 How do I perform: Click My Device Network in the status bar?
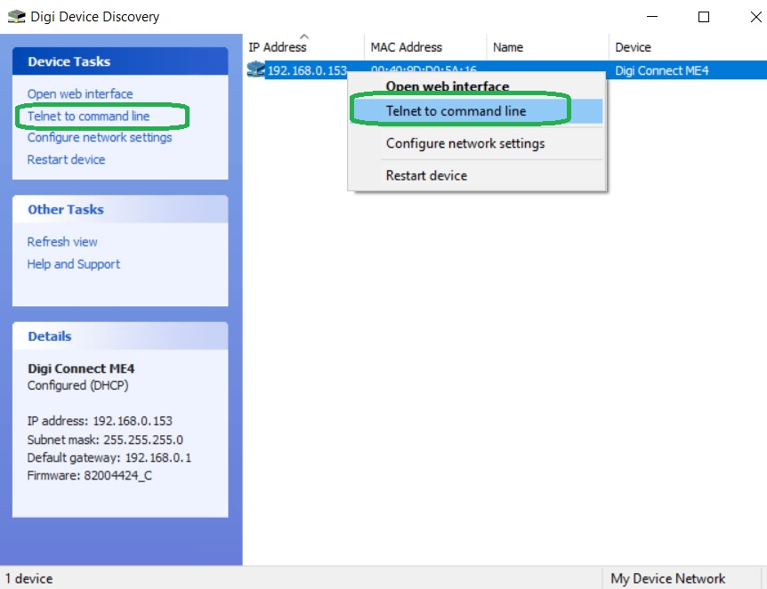667,578
